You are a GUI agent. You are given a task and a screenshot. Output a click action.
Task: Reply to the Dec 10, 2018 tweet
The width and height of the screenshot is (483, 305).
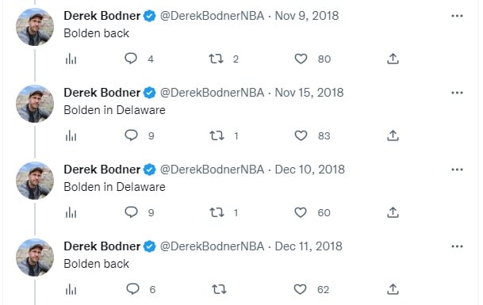click(131, 212)
